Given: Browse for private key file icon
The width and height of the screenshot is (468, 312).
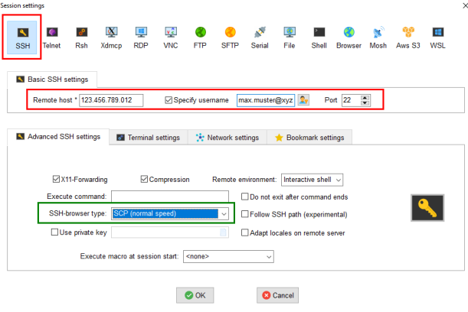Looking at the screenshot, I should click(223, 232).
